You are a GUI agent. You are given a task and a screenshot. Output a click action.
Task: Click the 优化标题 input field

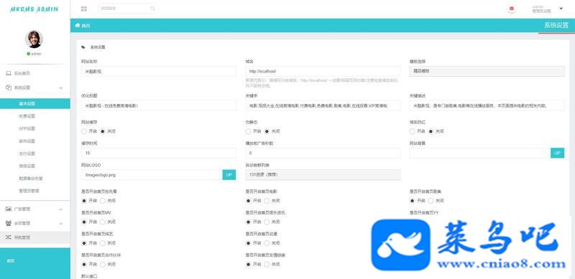159,105
